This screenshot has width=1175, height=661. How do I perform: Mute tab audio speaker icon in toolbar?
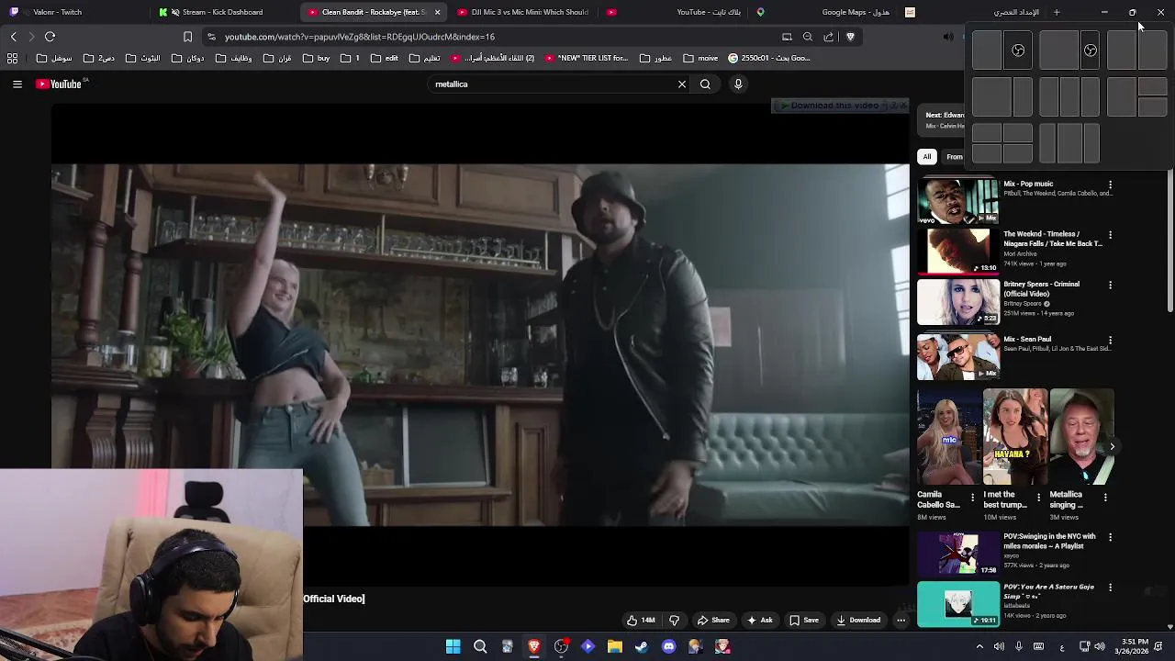point(948,37)
